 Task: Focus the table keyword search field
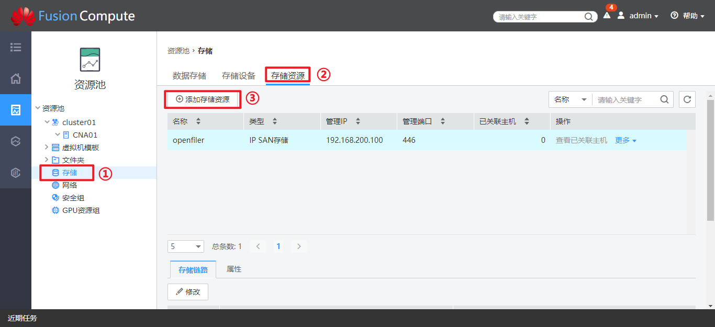pos(625,99)
